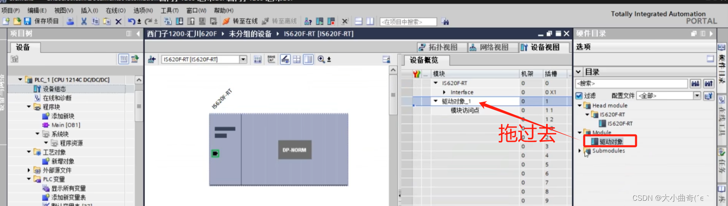Click the accessible devices icon
This screenshot has height=206, width=728.
(x=308, y=21)
